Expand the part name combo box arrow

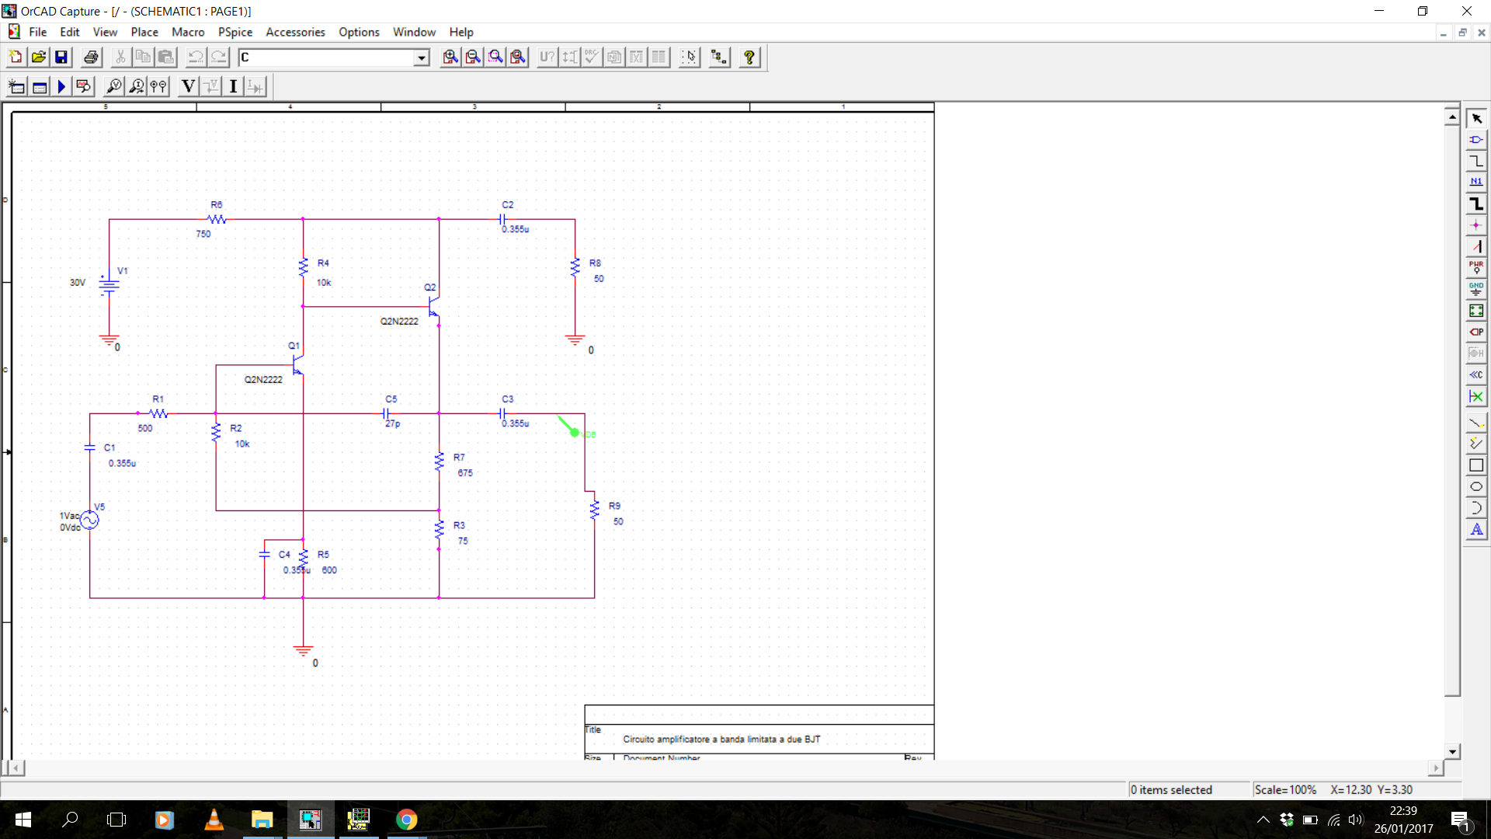pos(421,57)
